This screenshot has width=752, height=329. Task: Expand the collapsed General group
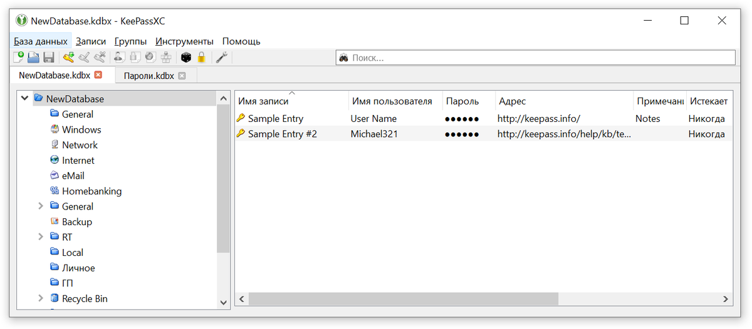click(x=40, y=206)
